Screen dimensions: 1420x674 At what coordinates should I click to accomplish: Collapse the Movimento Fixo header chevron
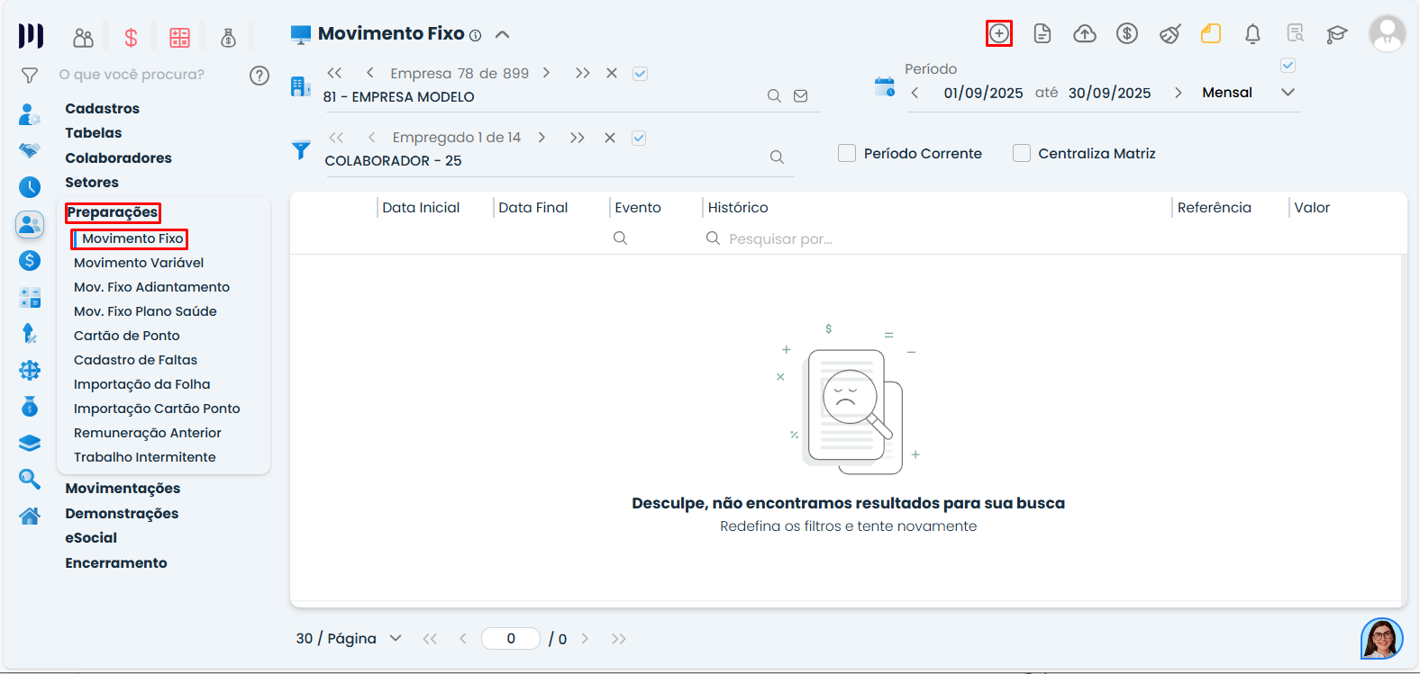tap(503, 35)
